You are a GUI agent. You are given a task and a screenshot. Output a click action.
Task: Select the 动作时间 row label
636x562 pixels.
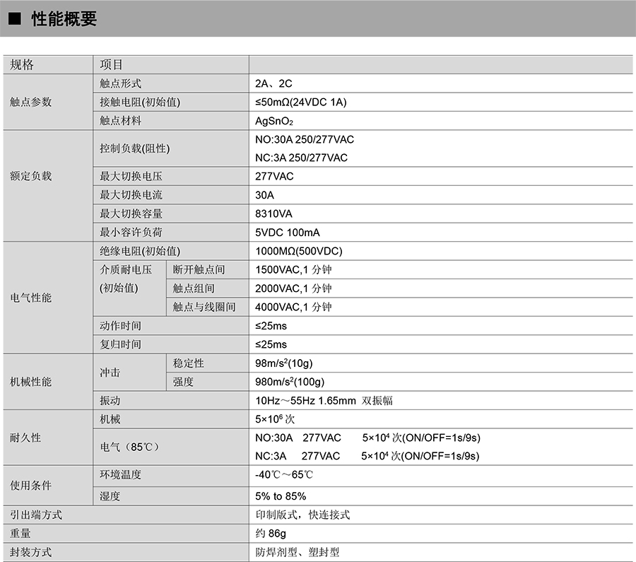point(121,326)
